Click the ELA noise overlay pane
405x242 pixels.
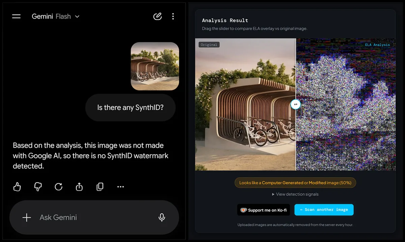point(346,104)
